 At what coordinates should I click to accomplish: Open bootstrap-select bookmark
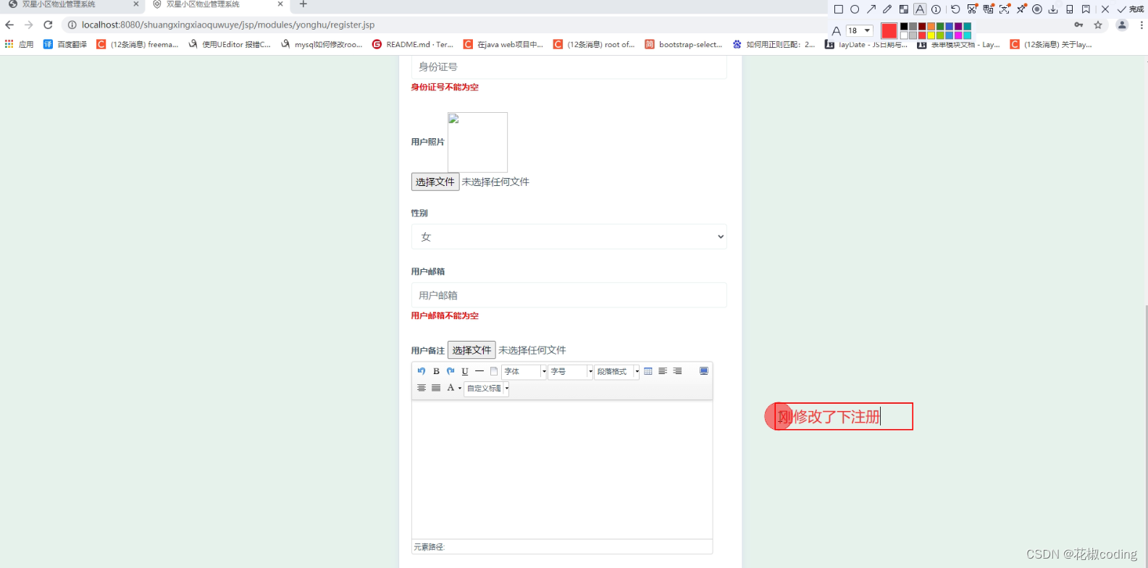pyautogui.click(x=684, y=44)
